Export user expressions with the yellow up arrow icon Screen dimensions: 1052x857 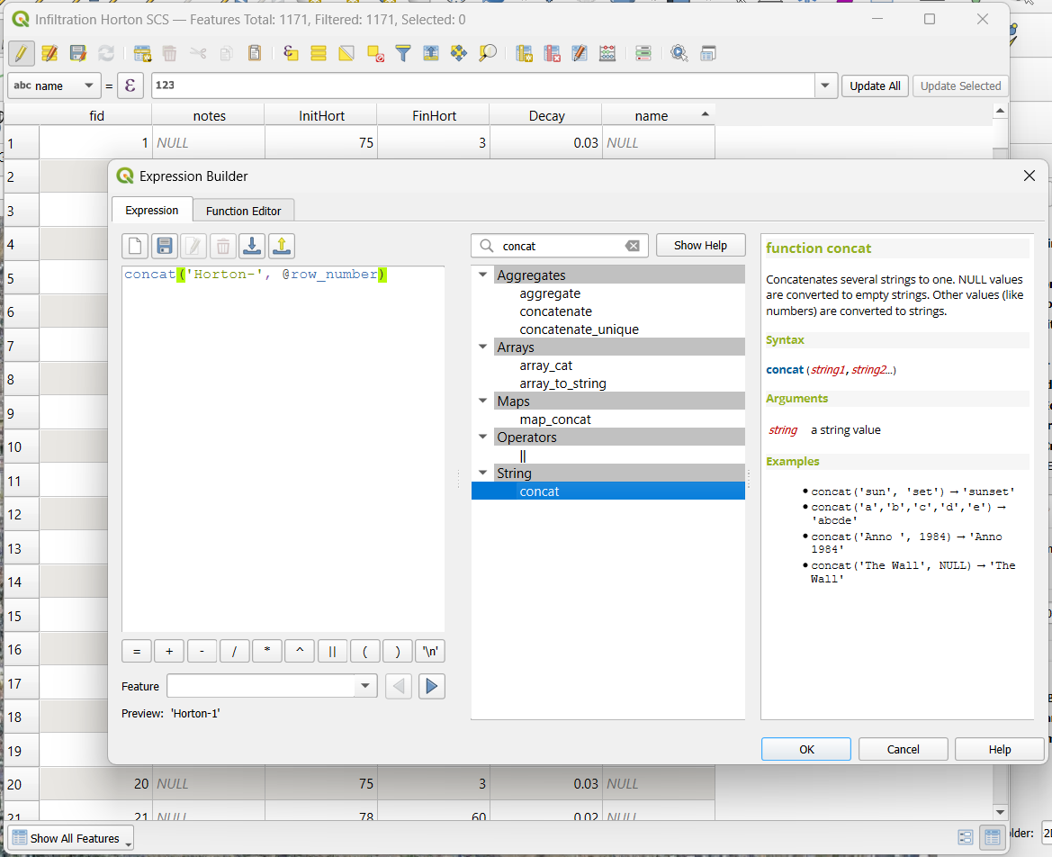coord(282,246)
